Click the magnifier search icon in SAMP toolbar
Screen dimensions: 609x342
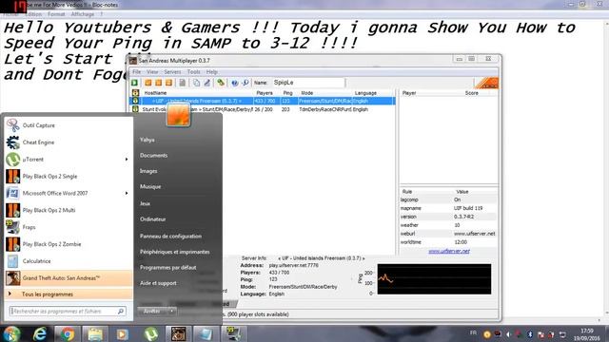coord(246,83)
